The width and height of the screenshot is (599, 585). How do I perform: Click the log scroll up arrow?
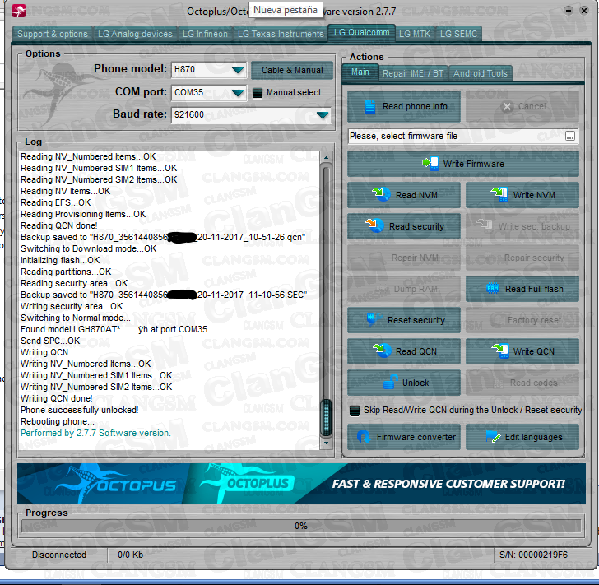pos(326,157)
